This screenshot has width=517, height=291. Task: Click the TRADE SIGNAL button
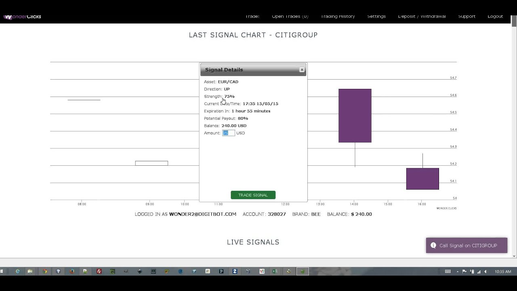tap(253, 195)
